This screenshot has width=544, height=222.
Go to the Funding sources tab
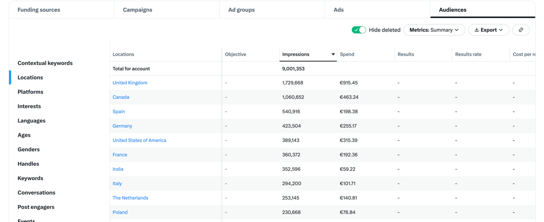coord(39,10)
